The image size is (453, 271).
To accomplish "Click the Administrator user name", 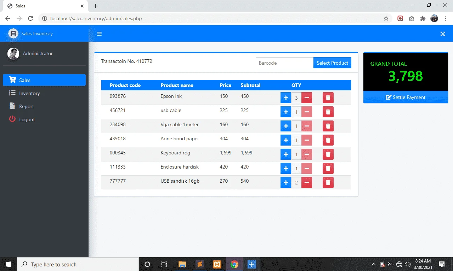I will tap(38, 53).
